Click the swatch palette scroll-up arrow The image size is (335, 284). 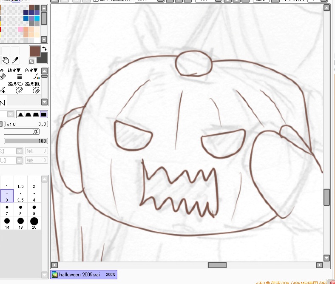(44, 9)
